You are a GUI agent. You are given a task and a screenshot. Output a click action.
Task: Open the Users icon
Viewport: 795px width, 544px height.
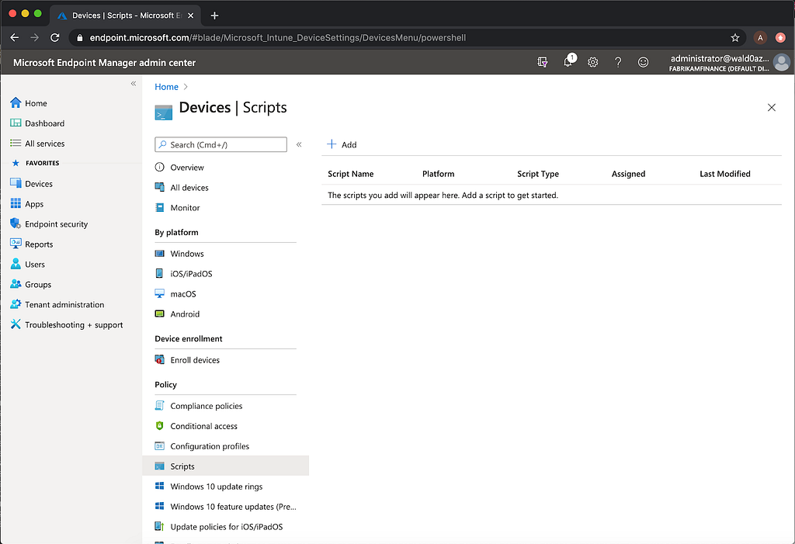16,264
